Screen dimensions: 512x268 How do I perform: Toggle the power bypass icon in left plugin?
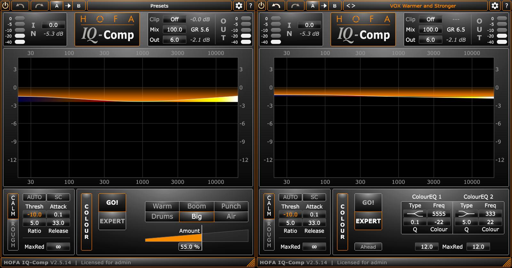pyautogui.click(x=6, y=5)
